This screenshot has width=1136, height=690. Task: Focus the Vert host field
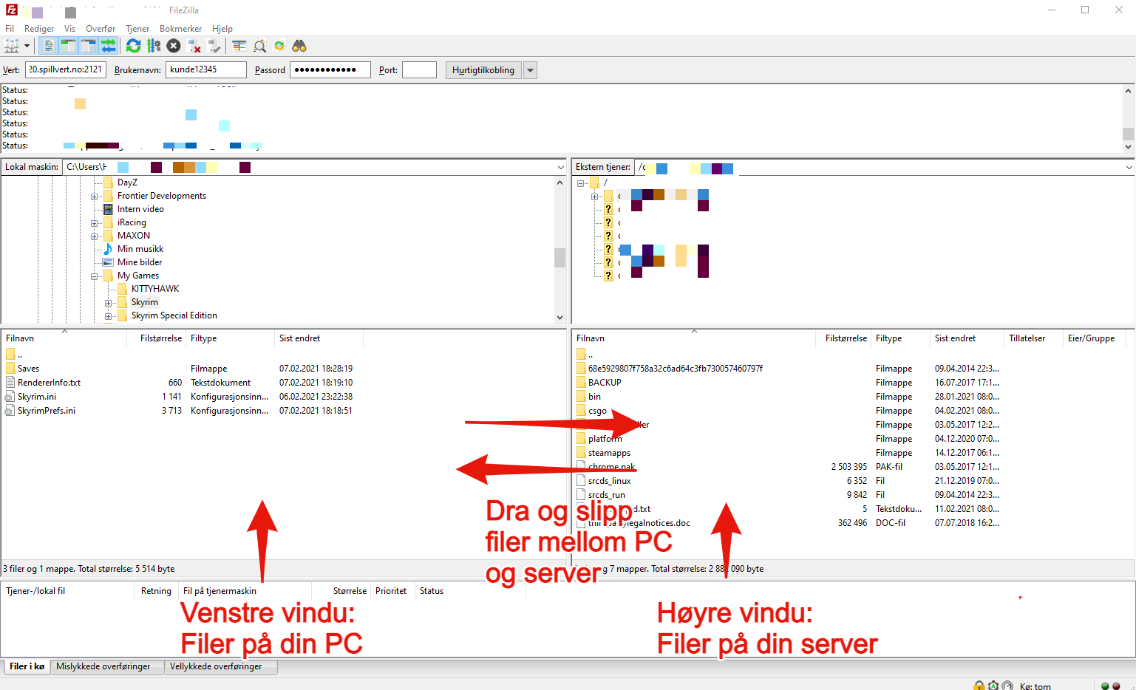click(66, 69)
